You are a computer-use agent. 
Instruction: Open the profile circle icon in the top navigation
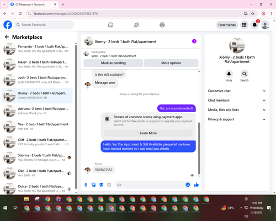pos(162,25)
